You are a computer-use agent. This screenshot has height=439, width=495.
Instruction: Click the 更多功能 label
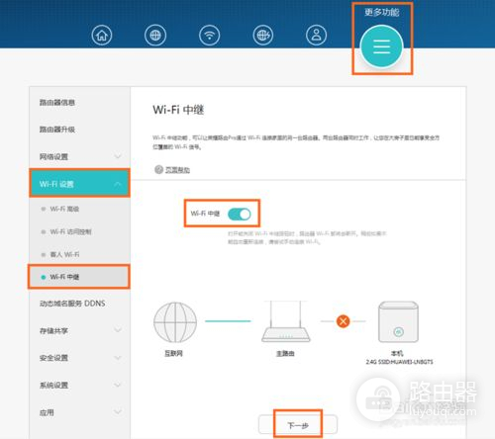[x=382, y=13]
